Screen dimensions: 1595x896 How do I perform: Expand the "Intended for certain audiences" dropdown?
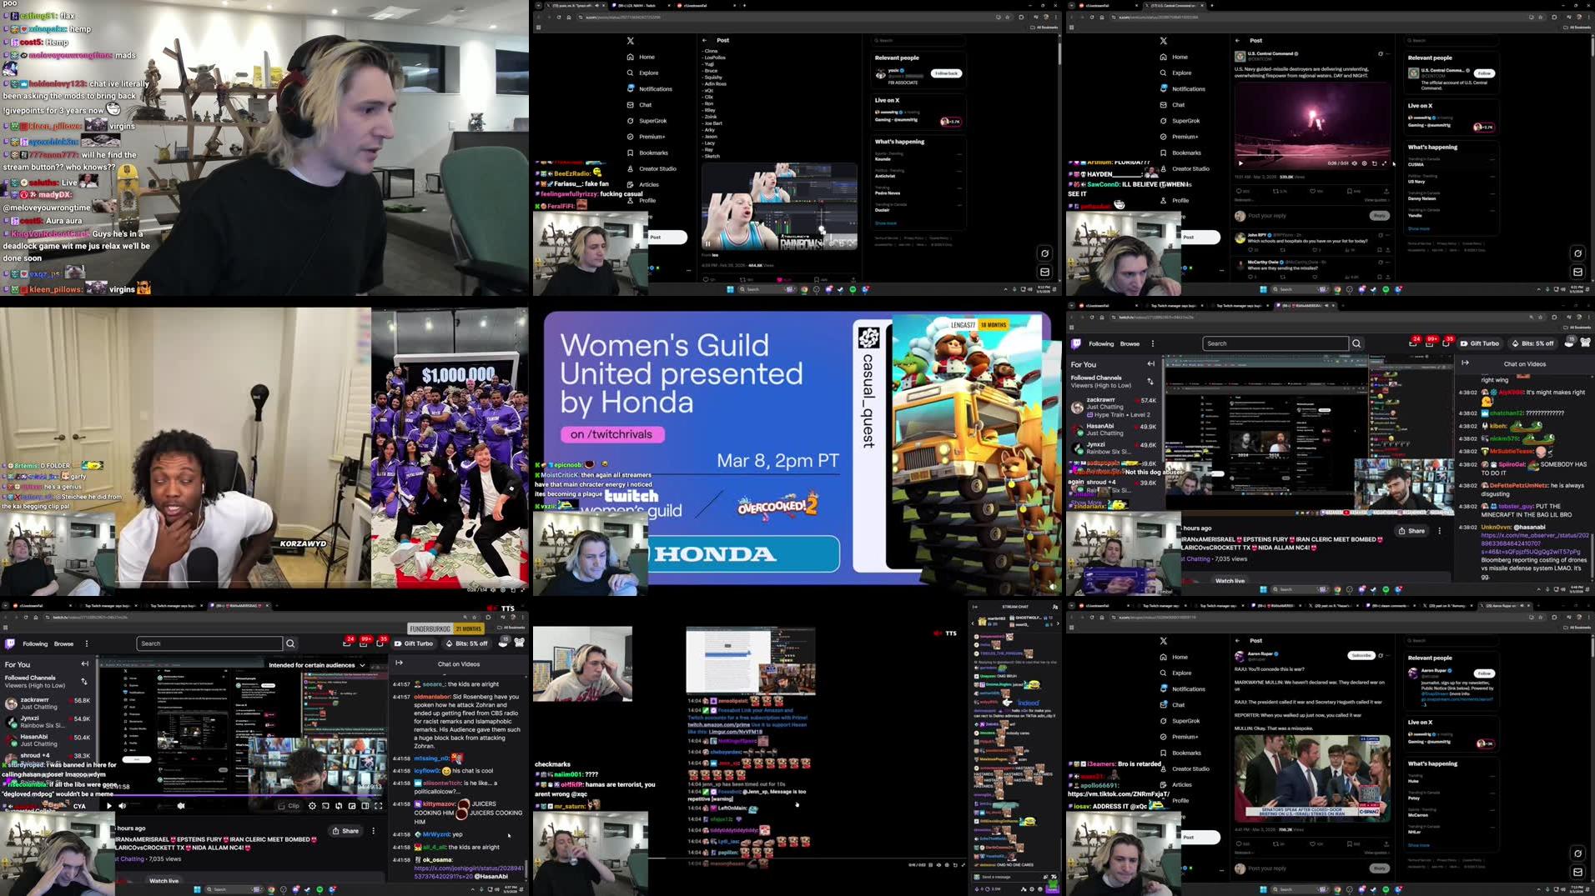point(362,665)
